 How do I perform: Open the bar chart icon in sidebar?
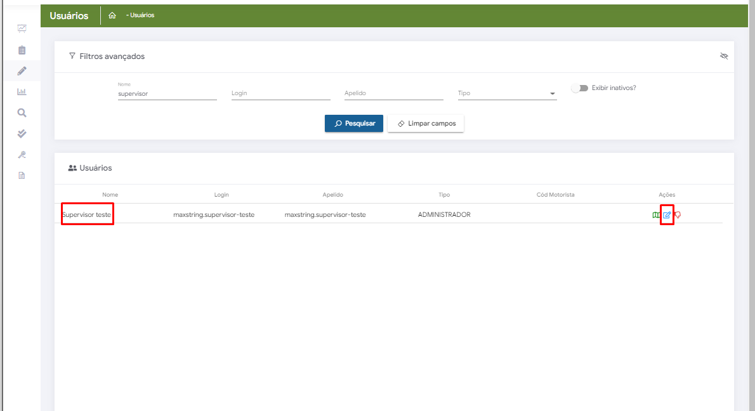point(22,91)
